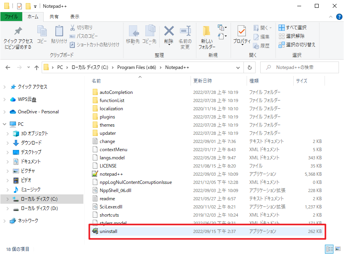The image size is (344, 254).
Task: Switch to the 表示 ribbon tab
Action: 74,17
